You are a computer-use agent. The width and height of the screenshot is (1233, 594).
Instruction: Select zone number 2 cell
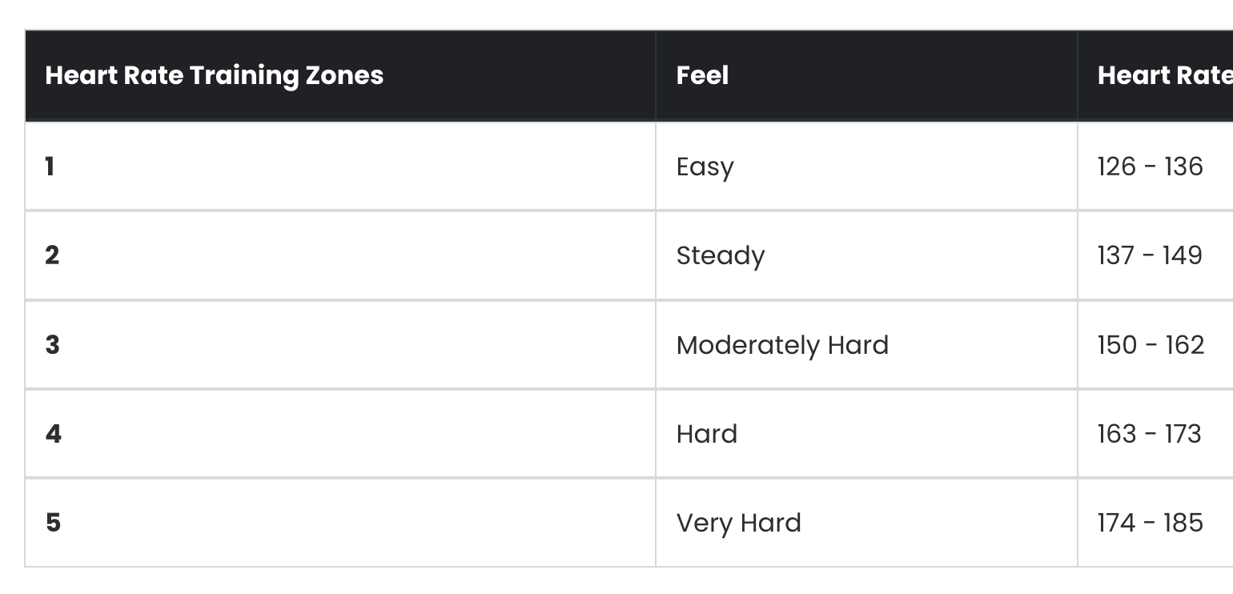(52, 255)
